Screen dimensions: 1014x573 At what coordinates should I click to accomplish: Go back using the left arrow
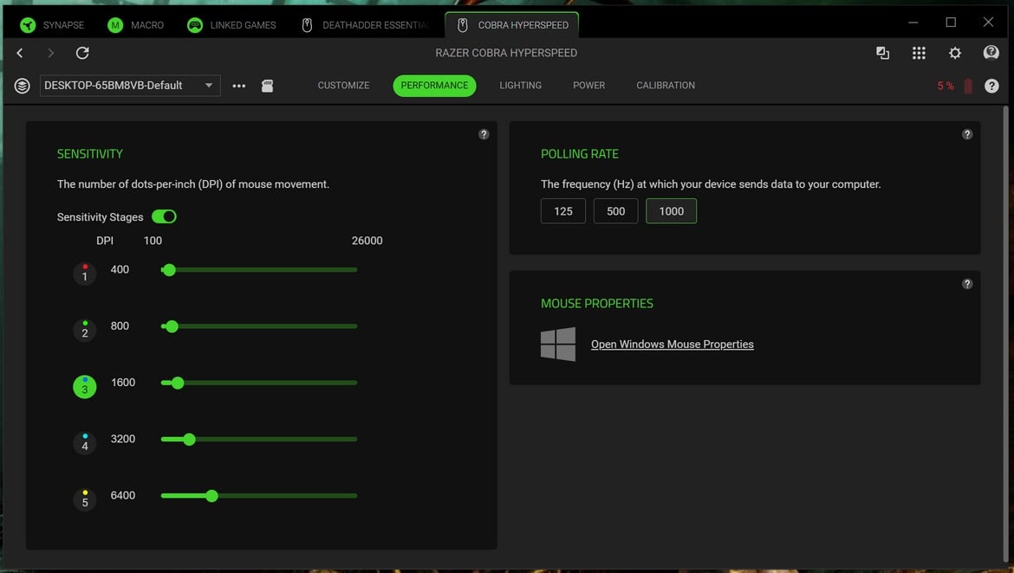pyautogui.click(x=20, y=54)
